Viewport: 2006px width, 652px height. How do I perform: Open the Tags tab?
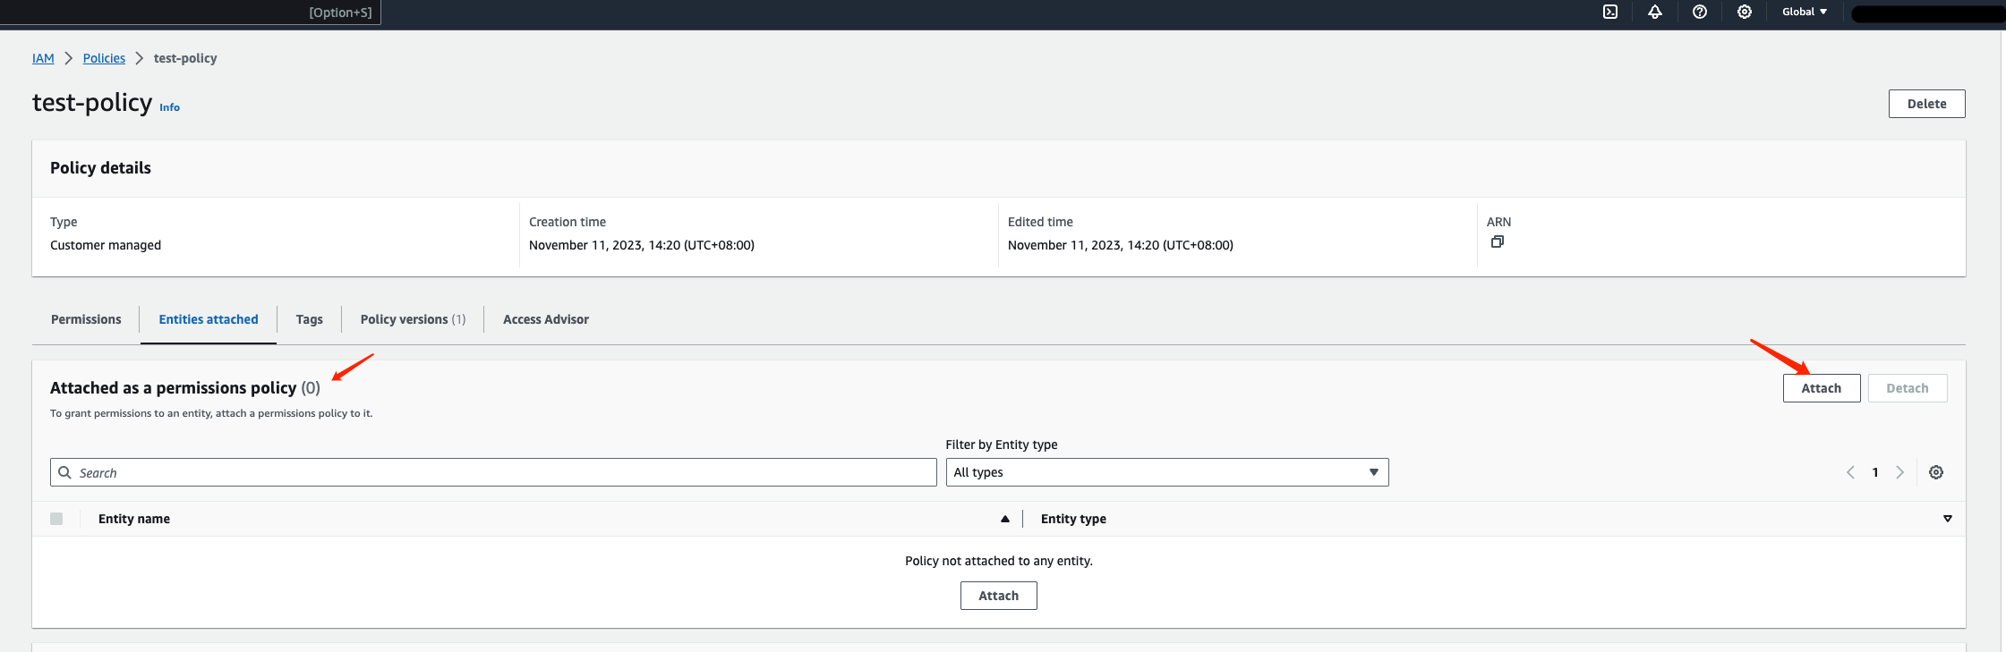point(310,319)
